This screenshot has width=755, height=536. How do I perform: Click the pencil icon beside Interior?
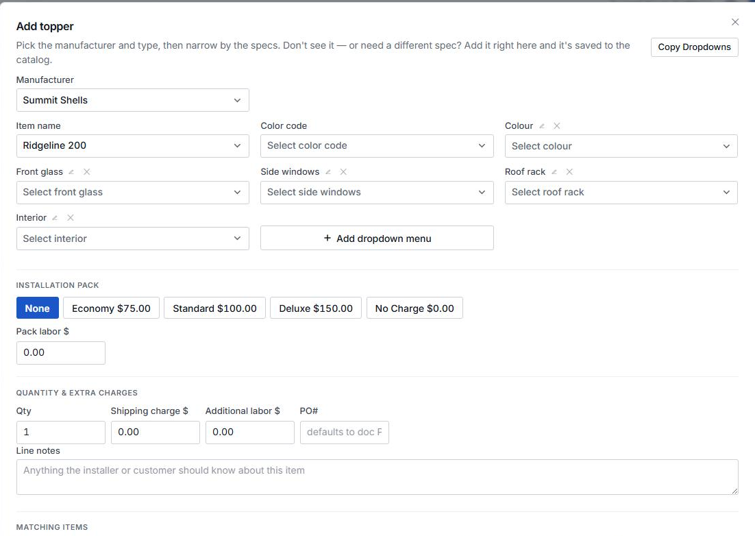click(55, 218)
